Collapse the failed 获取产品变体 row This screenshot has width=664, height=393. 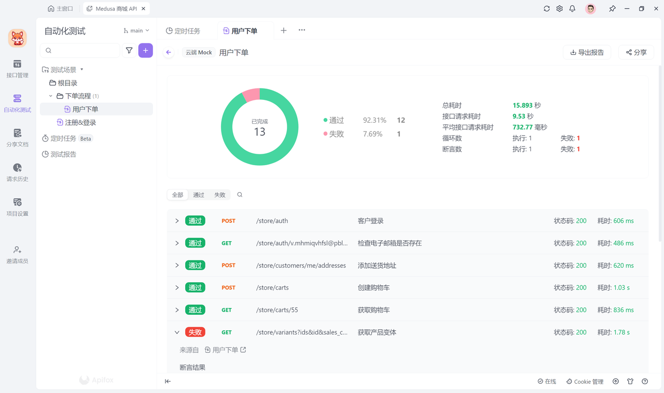tap(177, 332)
